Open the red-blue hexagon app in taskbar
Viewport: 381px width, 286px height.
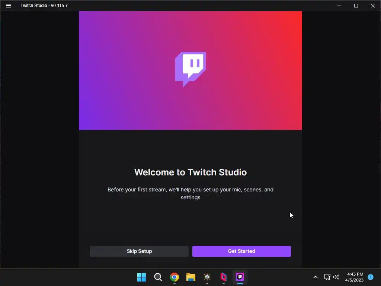pyautogui.click(x=223, y=277)
